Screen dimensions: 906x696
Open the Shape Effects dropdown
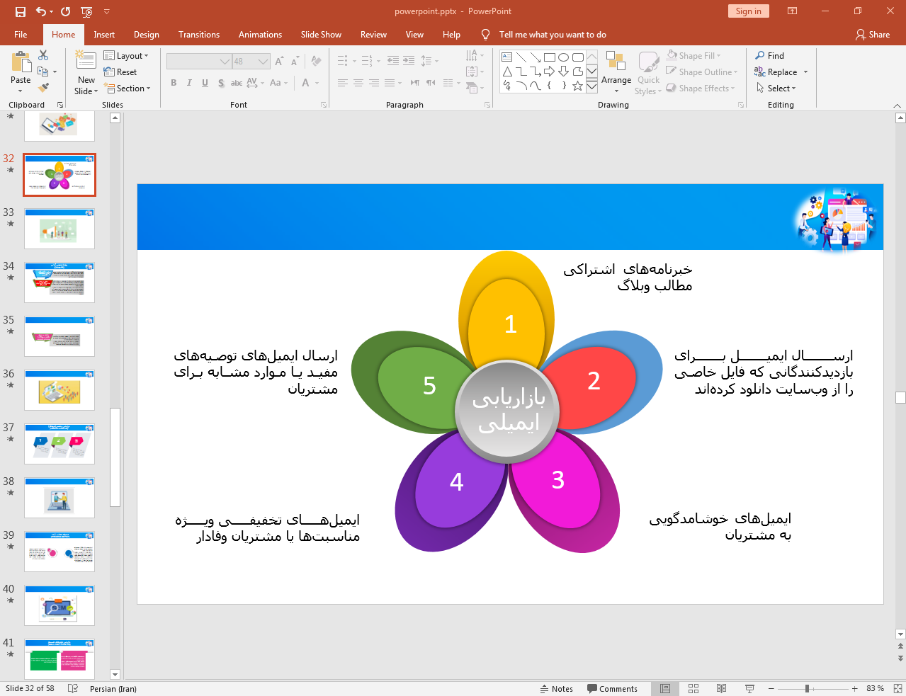pos(701,89)
